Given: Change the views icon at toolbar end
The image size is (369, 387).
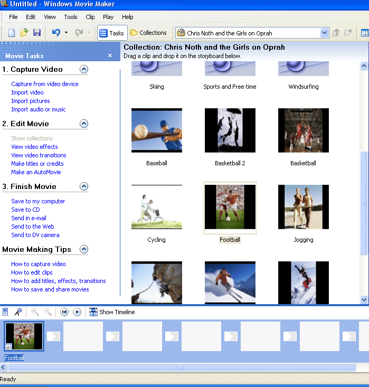Looking at the screenshot, I should click(x=365, y=33).
